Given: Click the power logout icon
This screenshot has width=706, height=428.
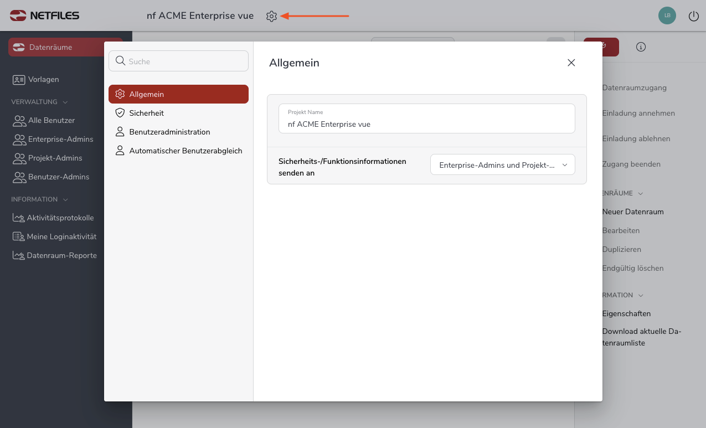Looking at the screenshot, I should (x=693, y=16).
